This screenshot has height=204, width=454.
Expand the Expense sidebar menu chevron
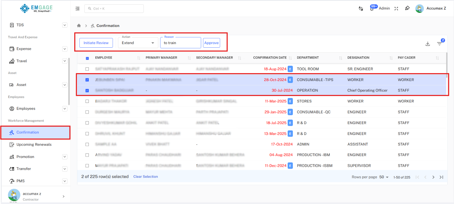(x=65, y=49)
